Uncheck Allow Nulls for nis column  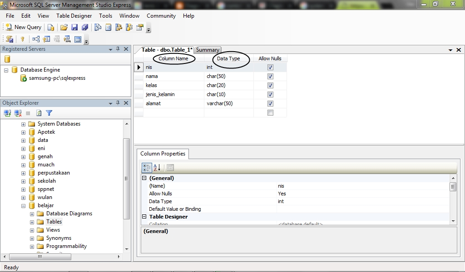click(x=270, y=67)
